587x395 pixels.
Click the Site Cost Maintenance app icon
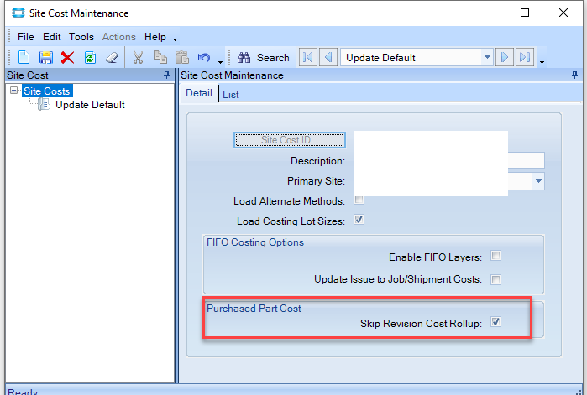coord(18,13)
